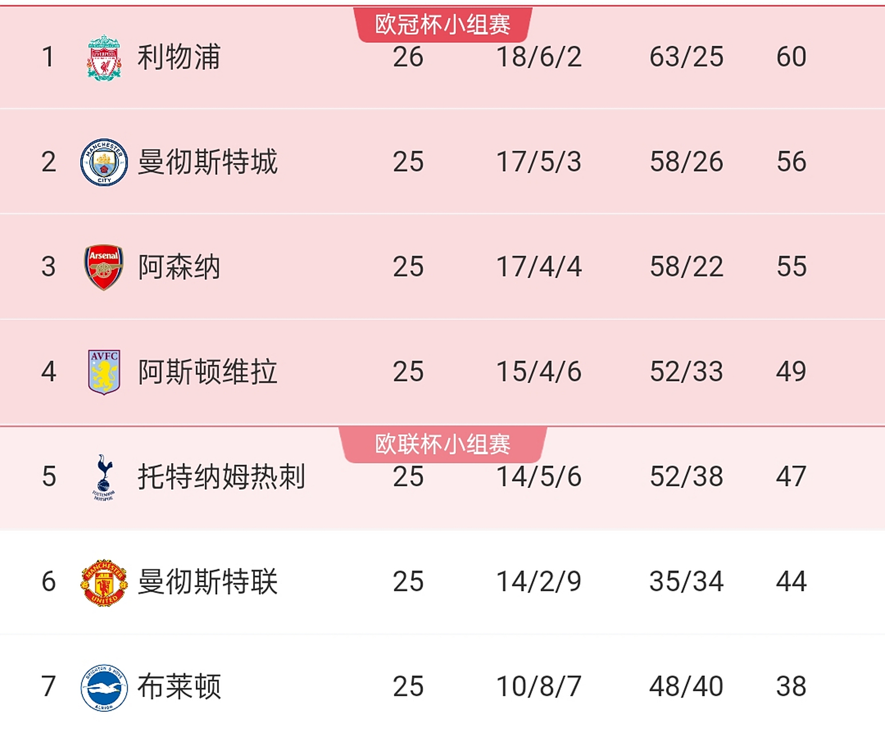Click the Liverpool club crest
885x733 pixels.
coord(104,58)
